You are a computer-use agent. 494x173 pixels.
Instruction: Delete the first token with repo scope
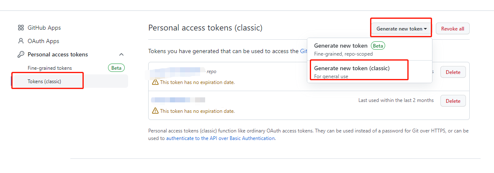[x=453, y=72]
